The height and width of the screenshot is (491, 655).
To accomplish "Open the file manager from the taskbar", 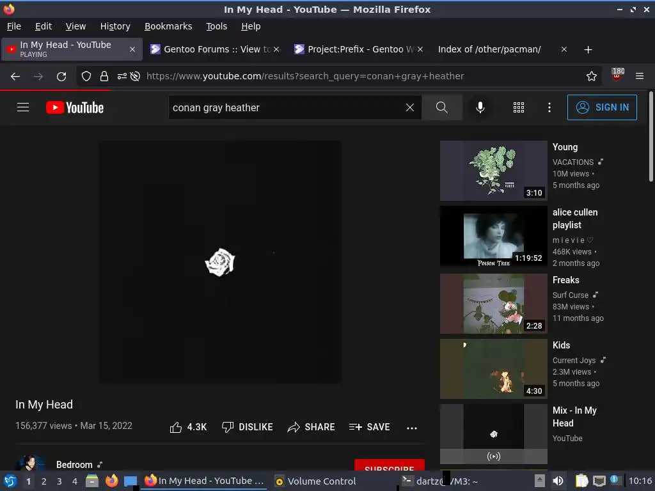I will [92, 481].
